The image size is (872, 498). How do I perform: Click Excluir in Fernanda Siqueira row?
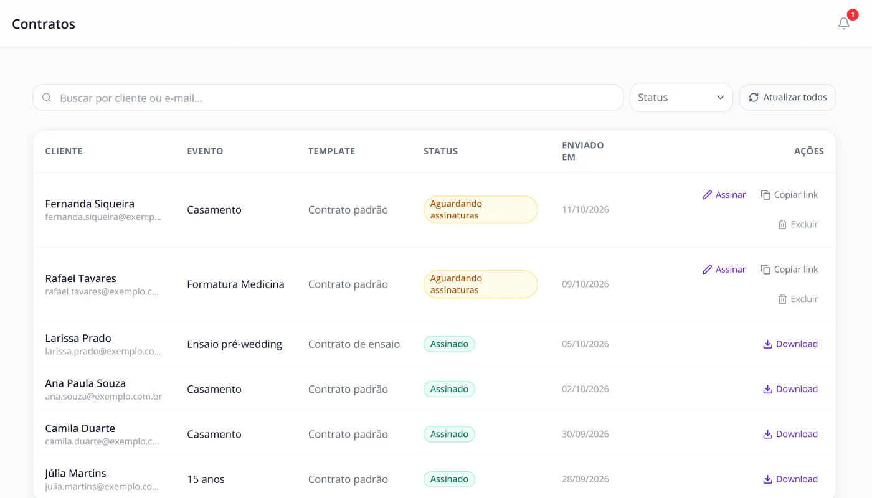click(798, 224)
